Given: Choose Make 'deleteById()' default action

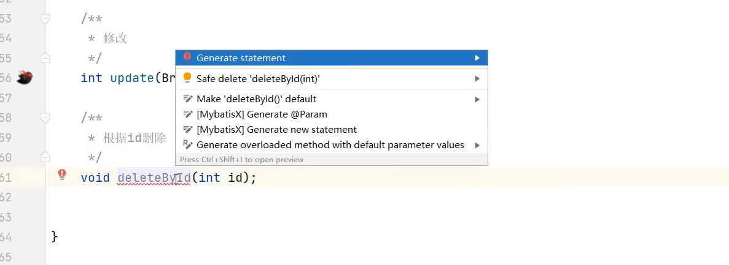Looking at the screenshot, I should pos(256,99).
